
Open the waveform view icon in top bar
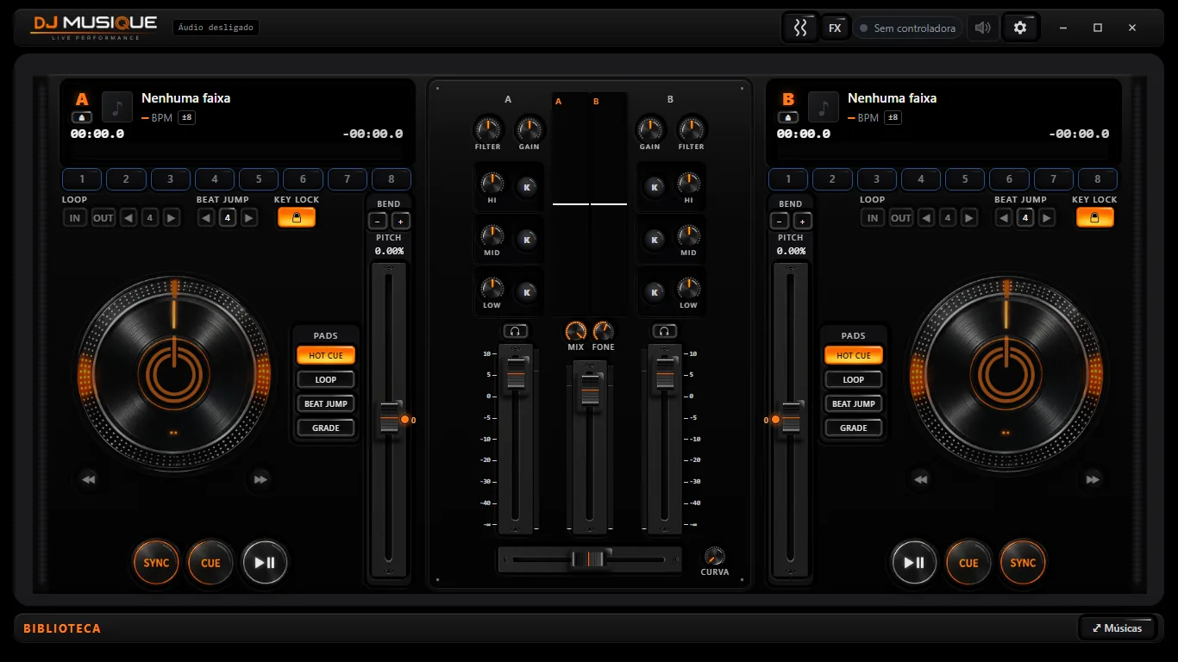[800, 28]
